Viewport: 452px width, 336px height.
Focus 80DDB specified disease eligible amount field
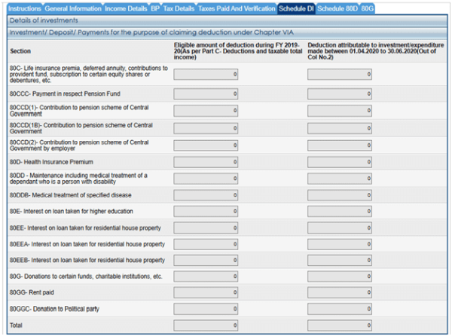206,195
